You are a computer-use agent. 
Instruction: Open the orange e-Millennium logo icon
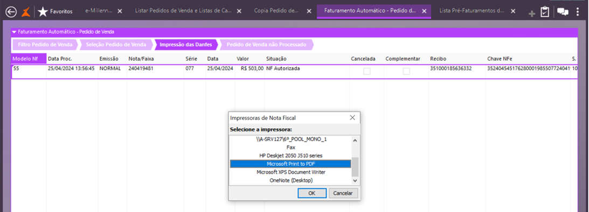click(26, 12)
